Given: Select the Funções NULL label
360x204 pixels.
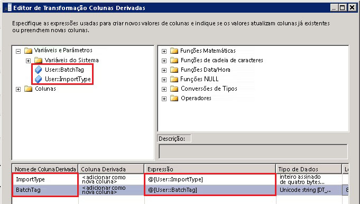Looking at the screenshot, I should click(199, 79).
